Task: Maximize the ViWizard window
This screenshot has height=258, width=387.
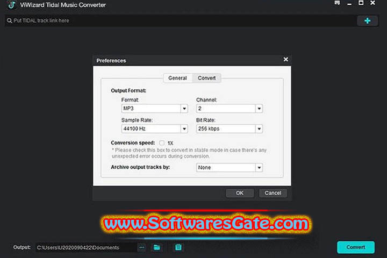Action: pos(361,3)
